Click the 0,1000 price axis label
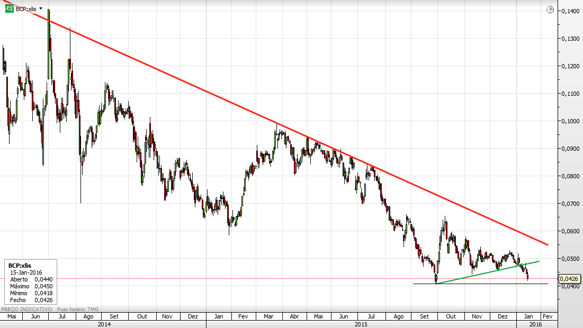The width and height of the screenshot is (583, 328). (571, 121)
